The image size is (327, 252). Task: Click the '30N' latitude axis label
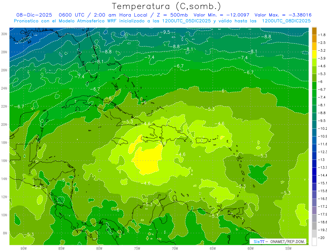tap(4, 34)
